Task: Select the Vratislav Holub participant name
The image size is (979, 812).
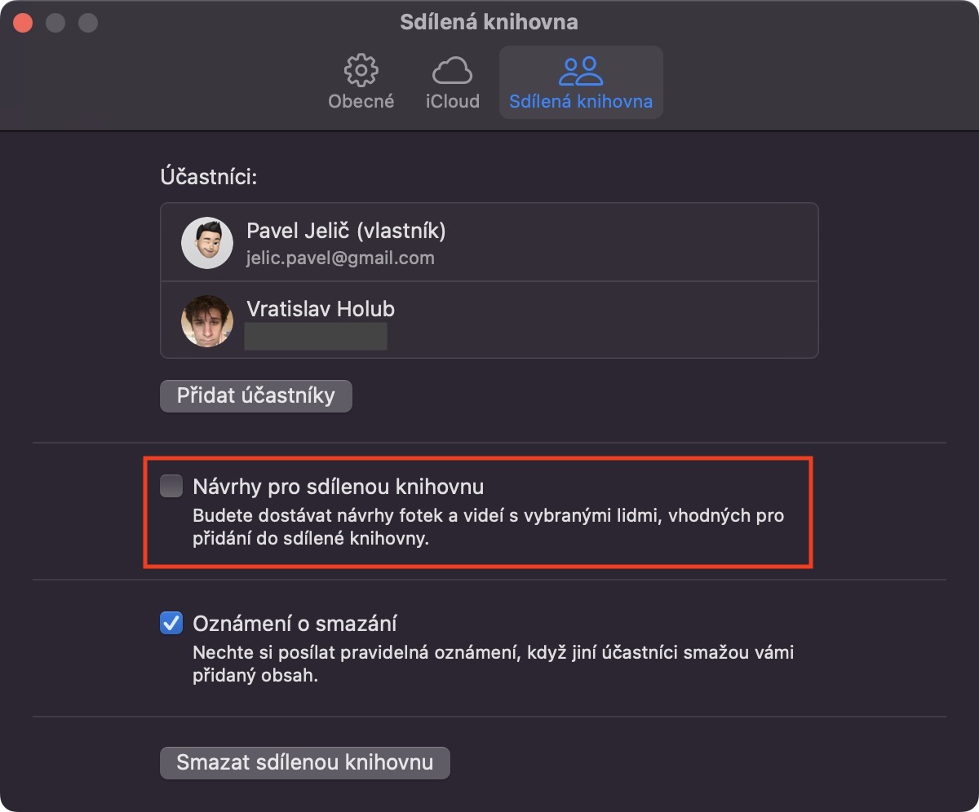Action: click(x=321, y=309)
